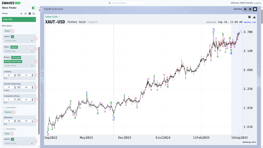Open the Turbo Fifth setup dropdown

click(19, 20)
